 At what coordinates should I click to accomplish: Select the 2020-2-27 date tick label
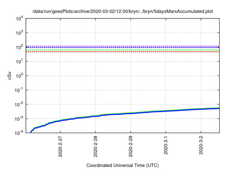coord(60,146)
